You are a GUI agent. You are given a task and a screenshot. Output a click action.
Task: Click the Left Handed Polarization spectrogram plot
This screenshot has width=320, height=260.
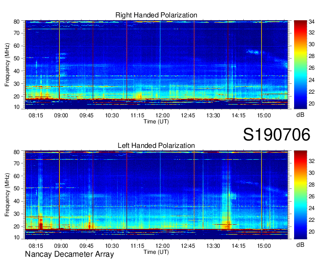156,195
